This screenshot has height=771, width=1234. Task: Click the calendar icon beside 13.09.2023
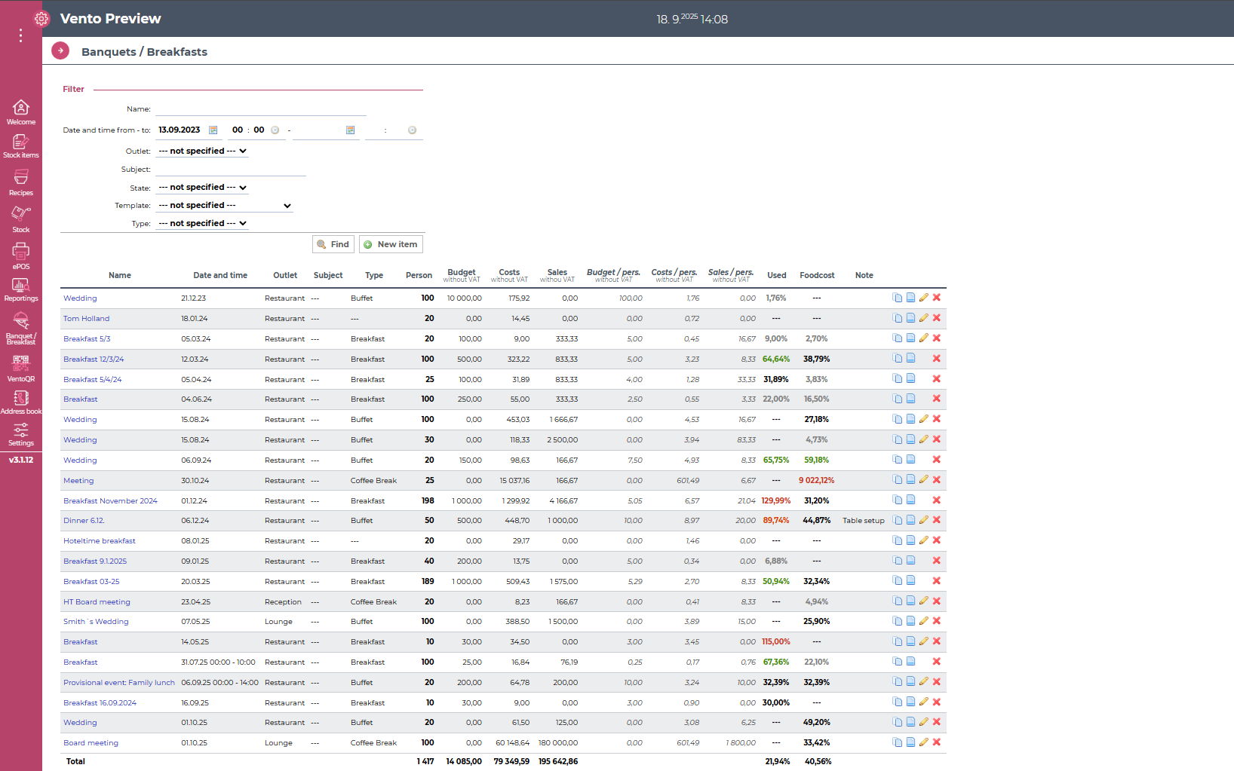click(213, 130)
